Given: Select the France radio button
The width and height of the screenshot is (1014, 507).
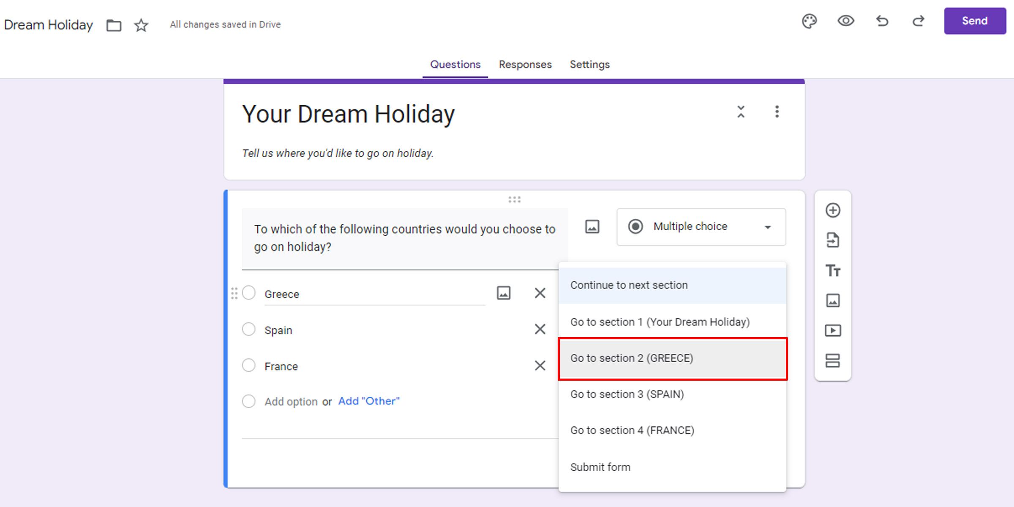Looking at the screenshot, I should pos(249,365).
